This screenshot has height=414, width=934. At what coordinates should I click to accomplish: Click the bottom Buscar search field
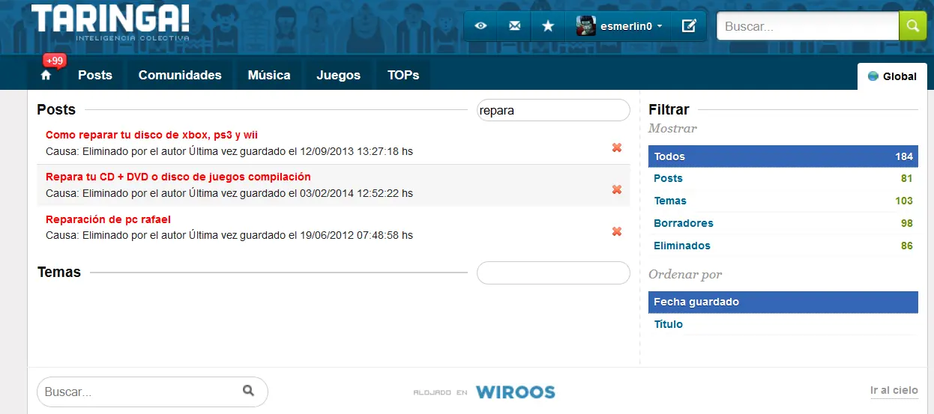152,392
